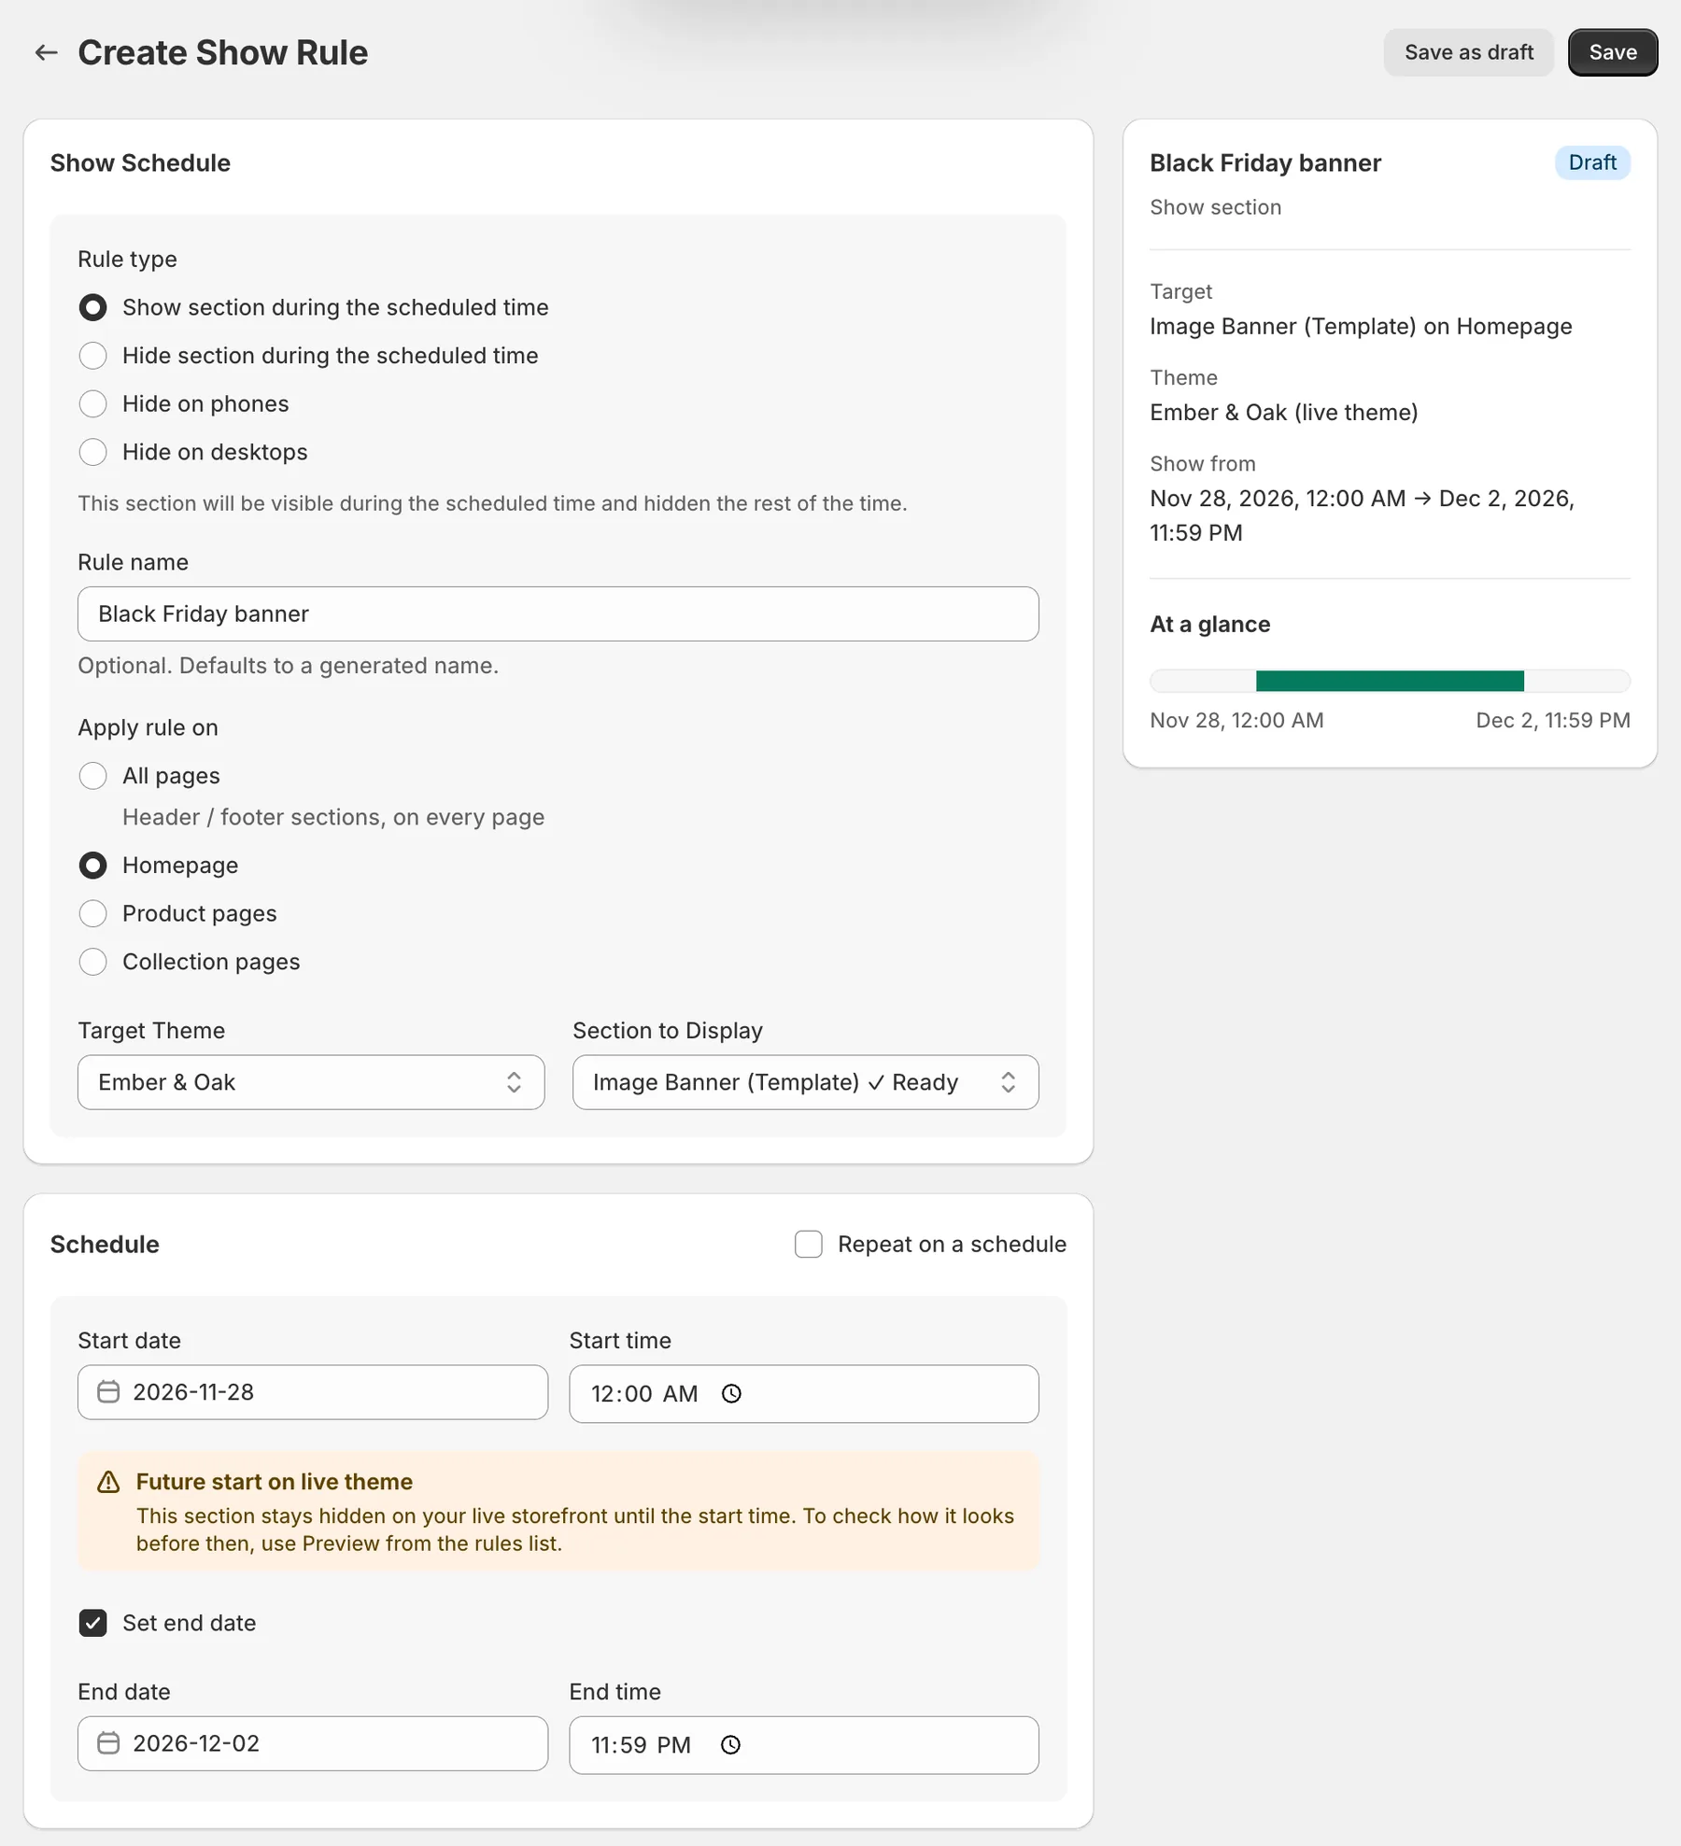Select the 'Homepage' radio button
Image resolution: width=1681 pixels, height=1846 pixels.
[x=92, y=866]
